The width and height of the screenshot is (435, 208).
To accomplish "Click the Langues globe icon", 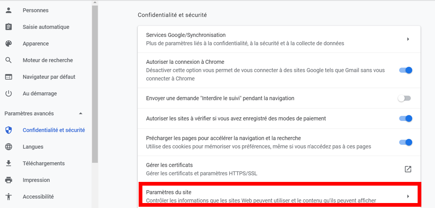I will [x=8, y=147].
